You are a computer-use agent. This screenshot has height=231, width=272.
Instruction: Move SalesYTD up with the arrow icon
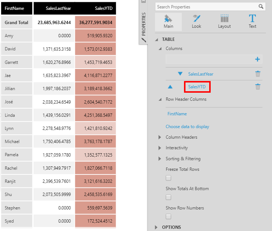(x=170, y=87)
